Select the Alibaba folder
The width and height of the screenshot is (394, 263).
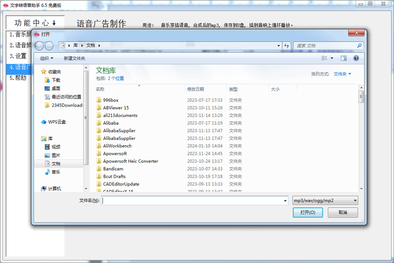[111, 123]
